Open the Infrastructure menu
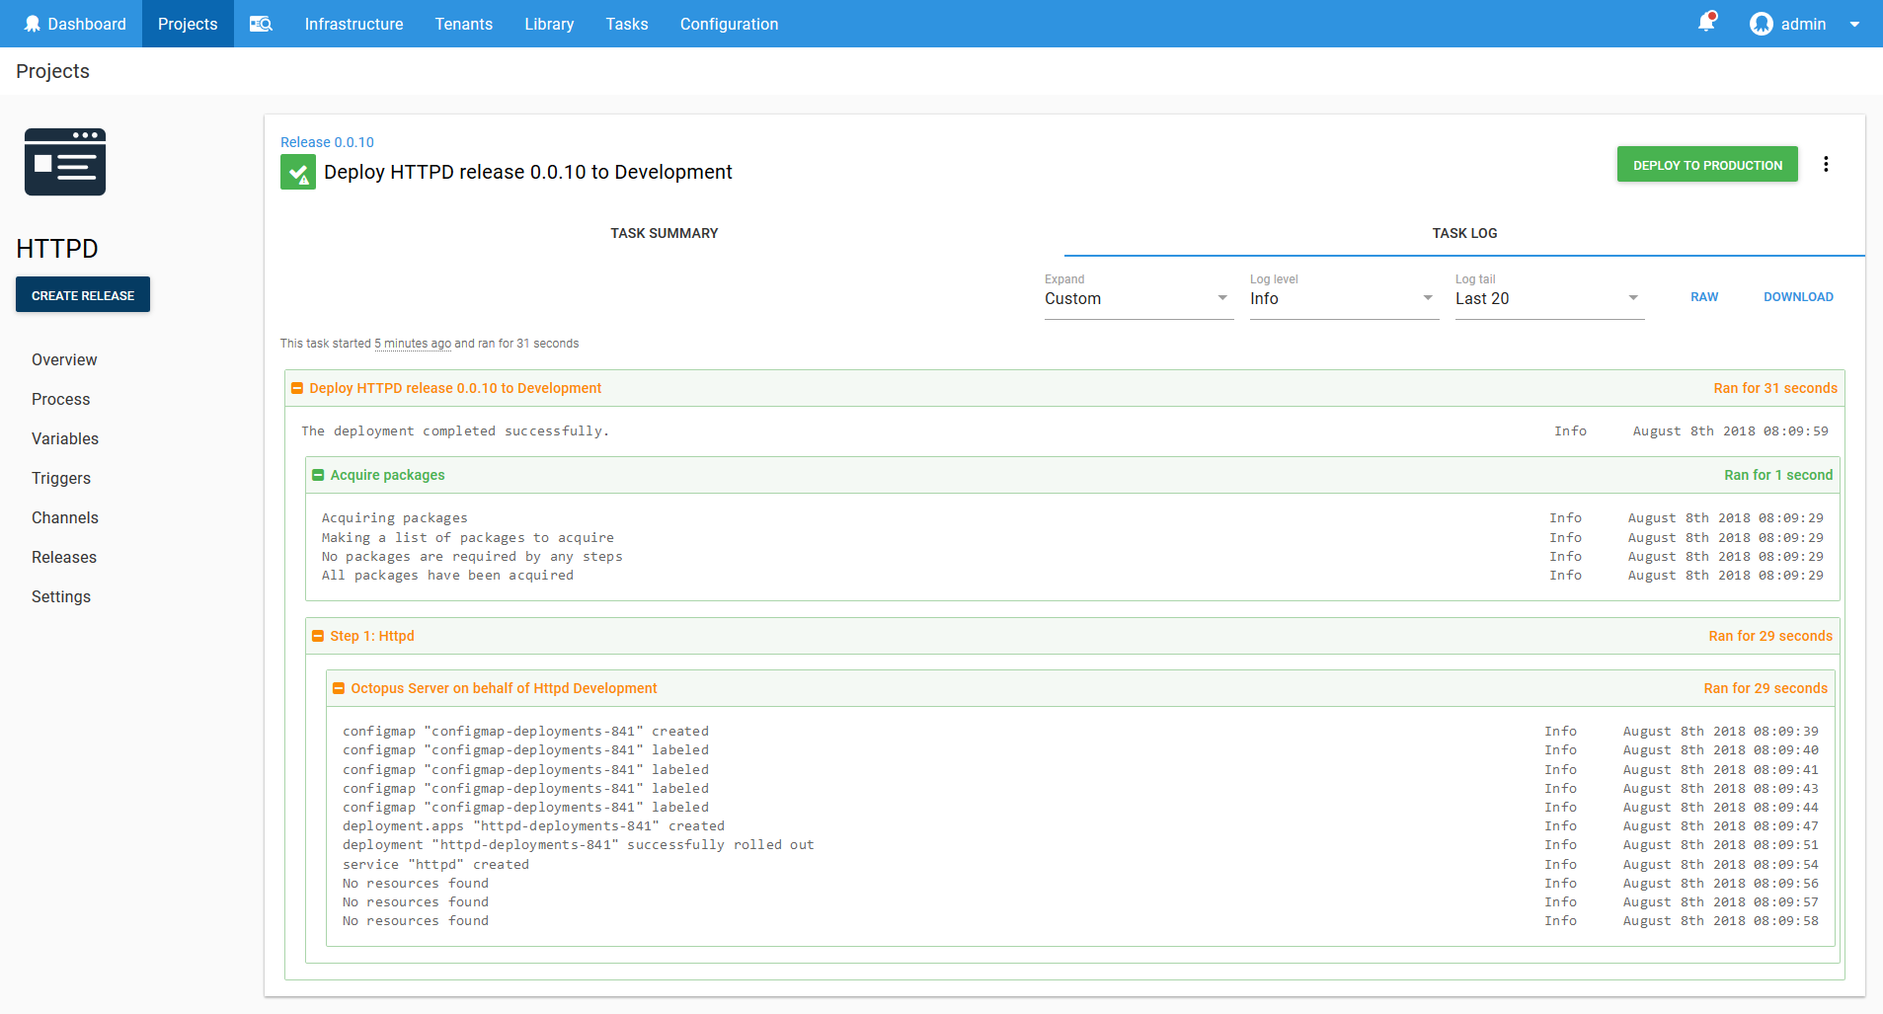The width and height of the screenshot is (1883, 1014). click(x=353, y=24)
